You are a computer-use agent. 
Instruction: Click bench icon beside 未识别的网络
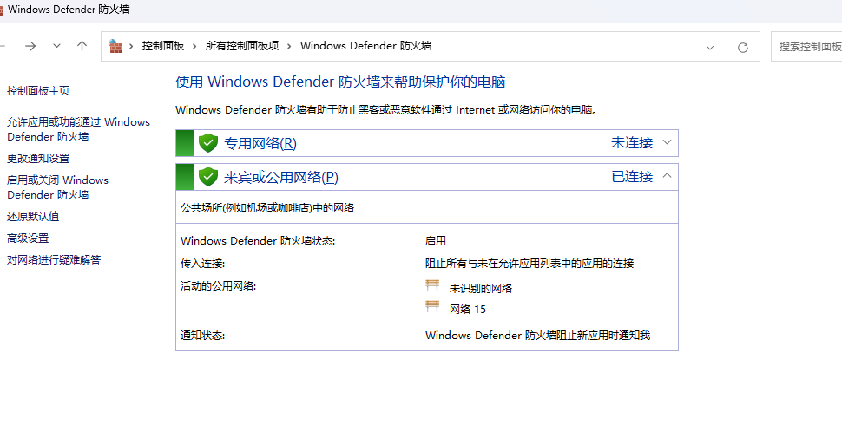point(432,285)
